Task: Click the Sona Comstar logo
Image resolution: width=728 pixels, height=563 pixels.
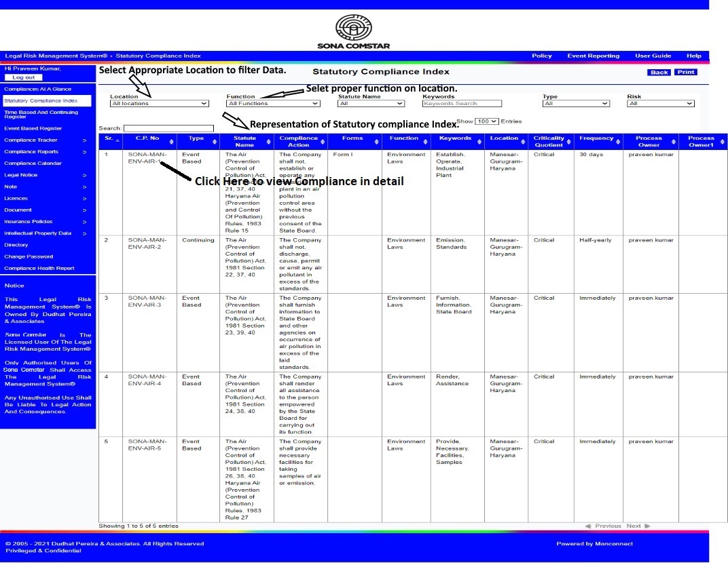Action: [354, 31]
